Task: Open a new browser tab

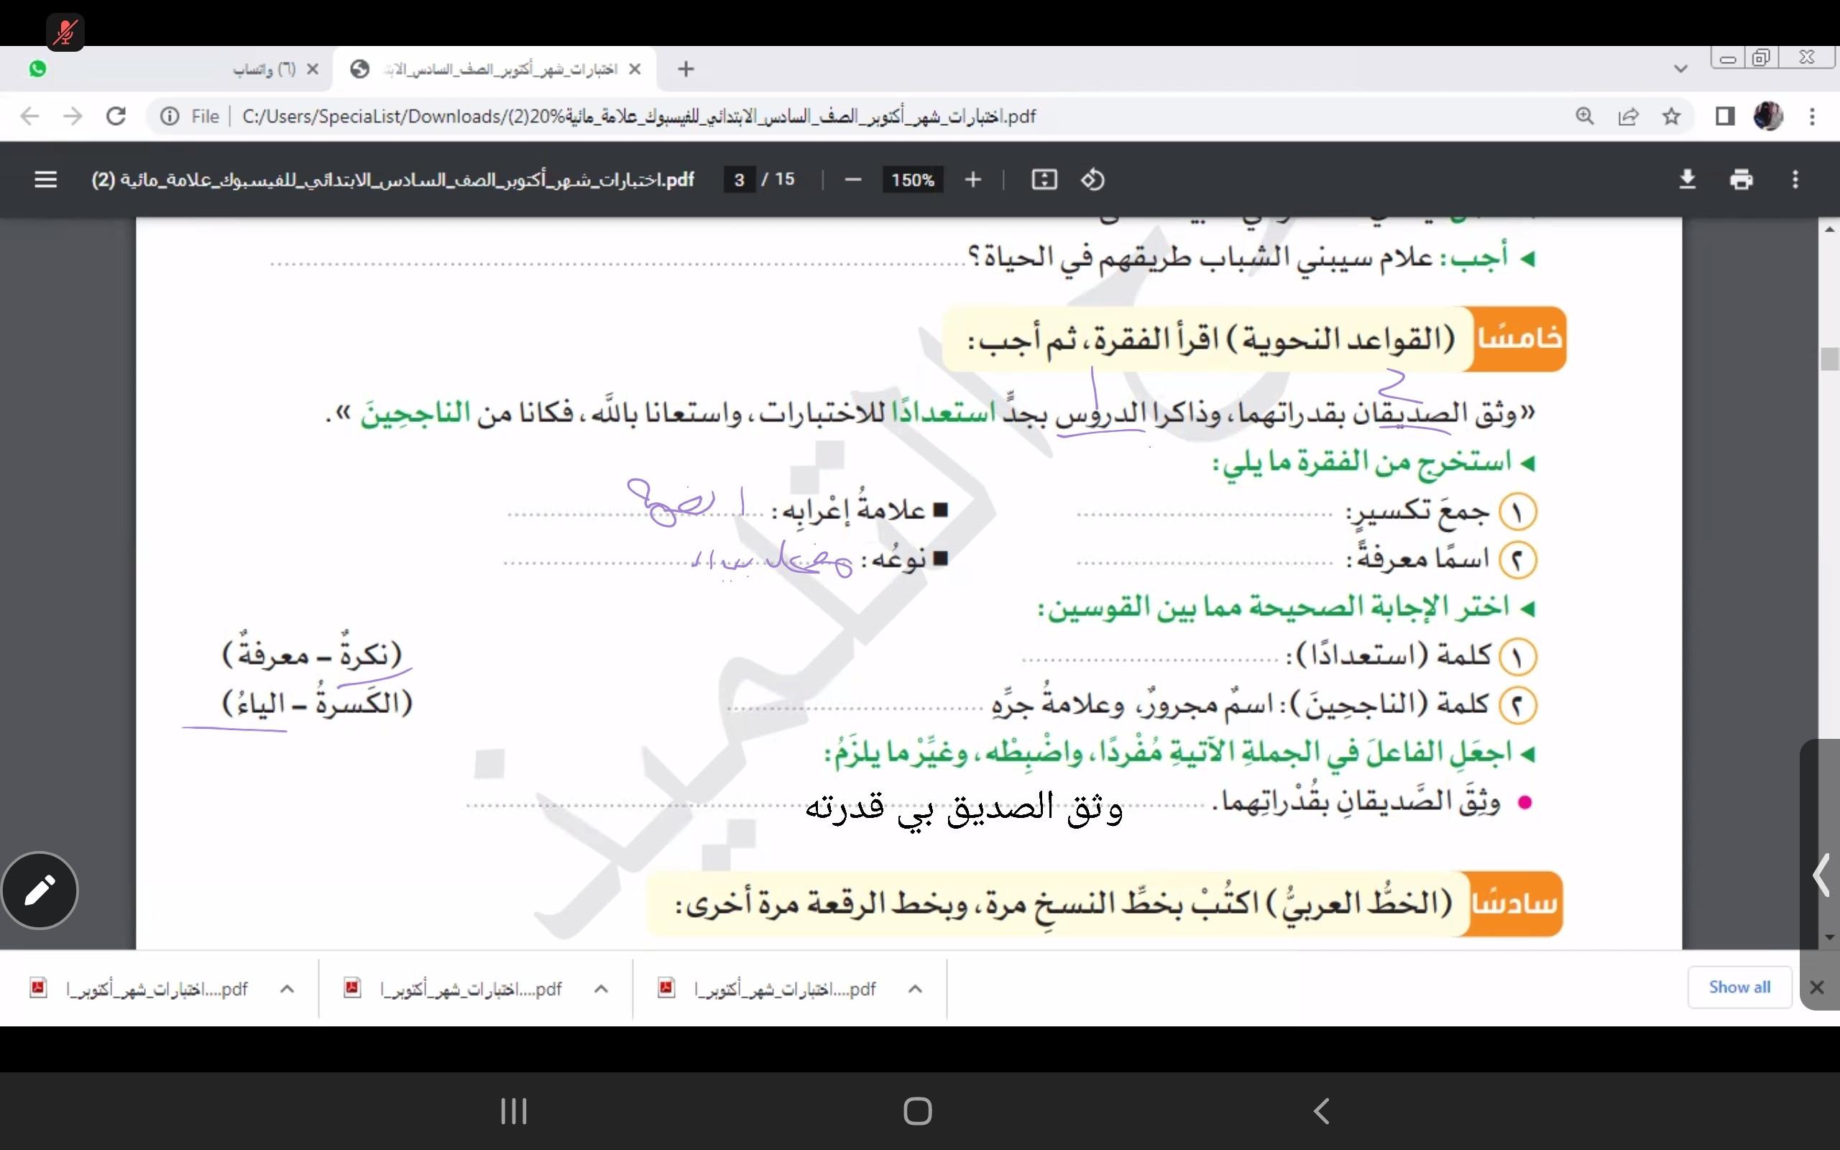Action: [685, 69]
